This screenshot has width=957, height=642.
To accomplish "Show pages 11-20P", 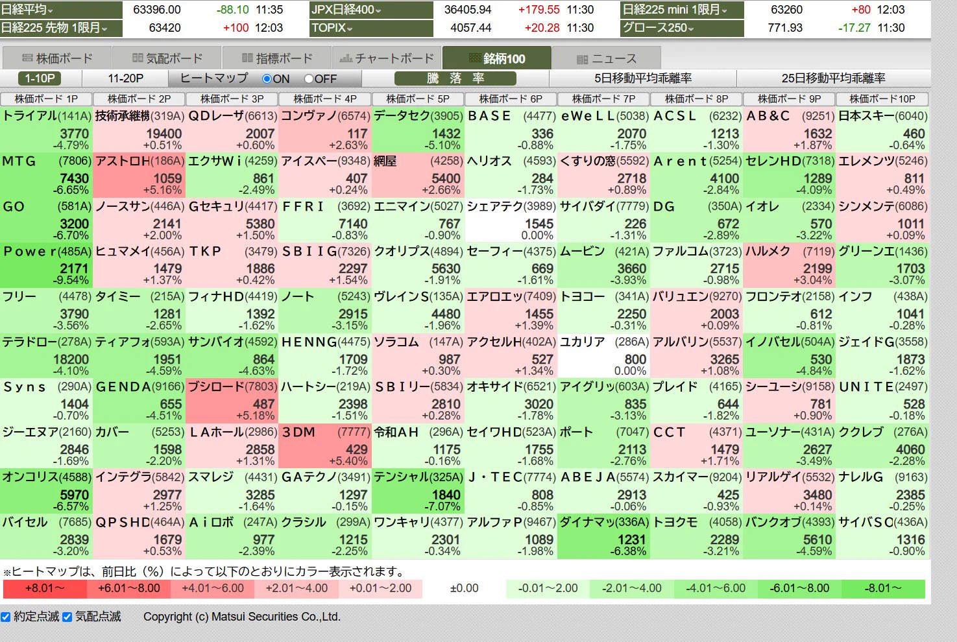I will tap(125, 78).
